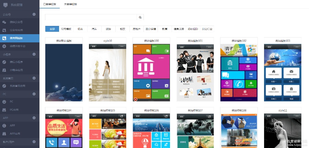309x148 pixels.
Task: Filter templates by 房地产
Action: click(137, 29)
